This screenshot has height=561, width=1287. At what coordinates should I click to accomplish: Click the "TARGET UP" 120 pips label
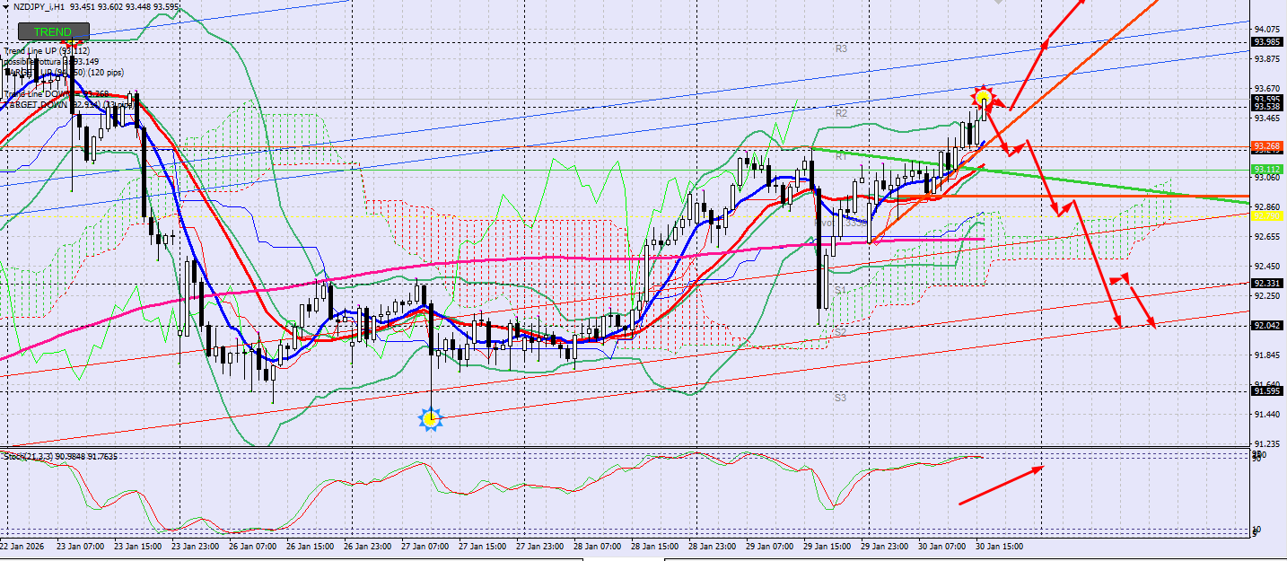65,72
